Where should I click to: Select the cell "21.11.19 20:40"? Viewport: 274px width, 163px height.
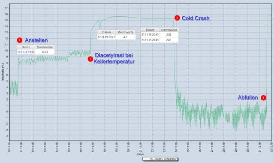(150, 35)
